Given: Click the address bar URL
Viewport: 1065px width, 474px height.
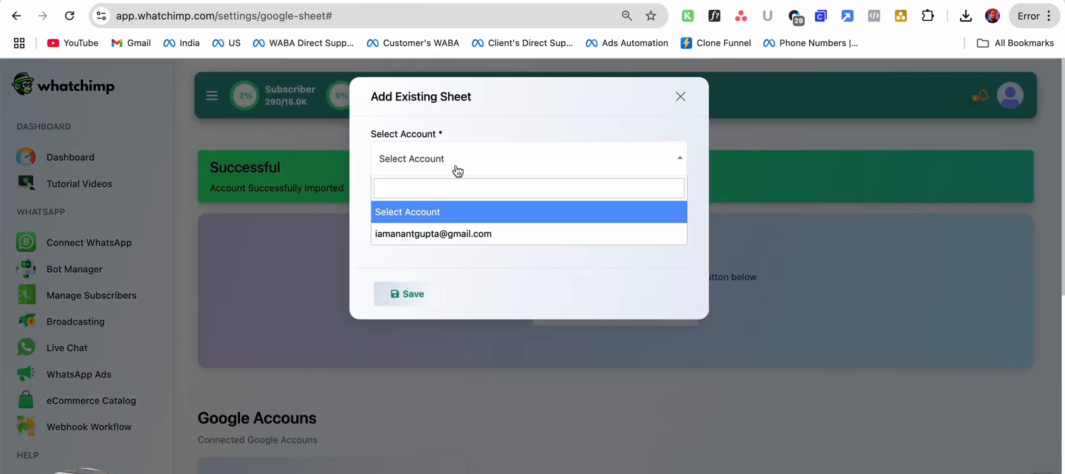Looking at the screenshot, I should click(224, 16).
